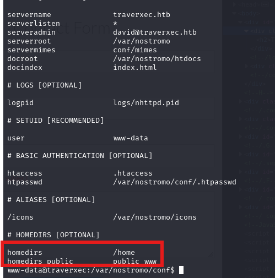Select the h2 node in DOM tree

tap(265, 40)
